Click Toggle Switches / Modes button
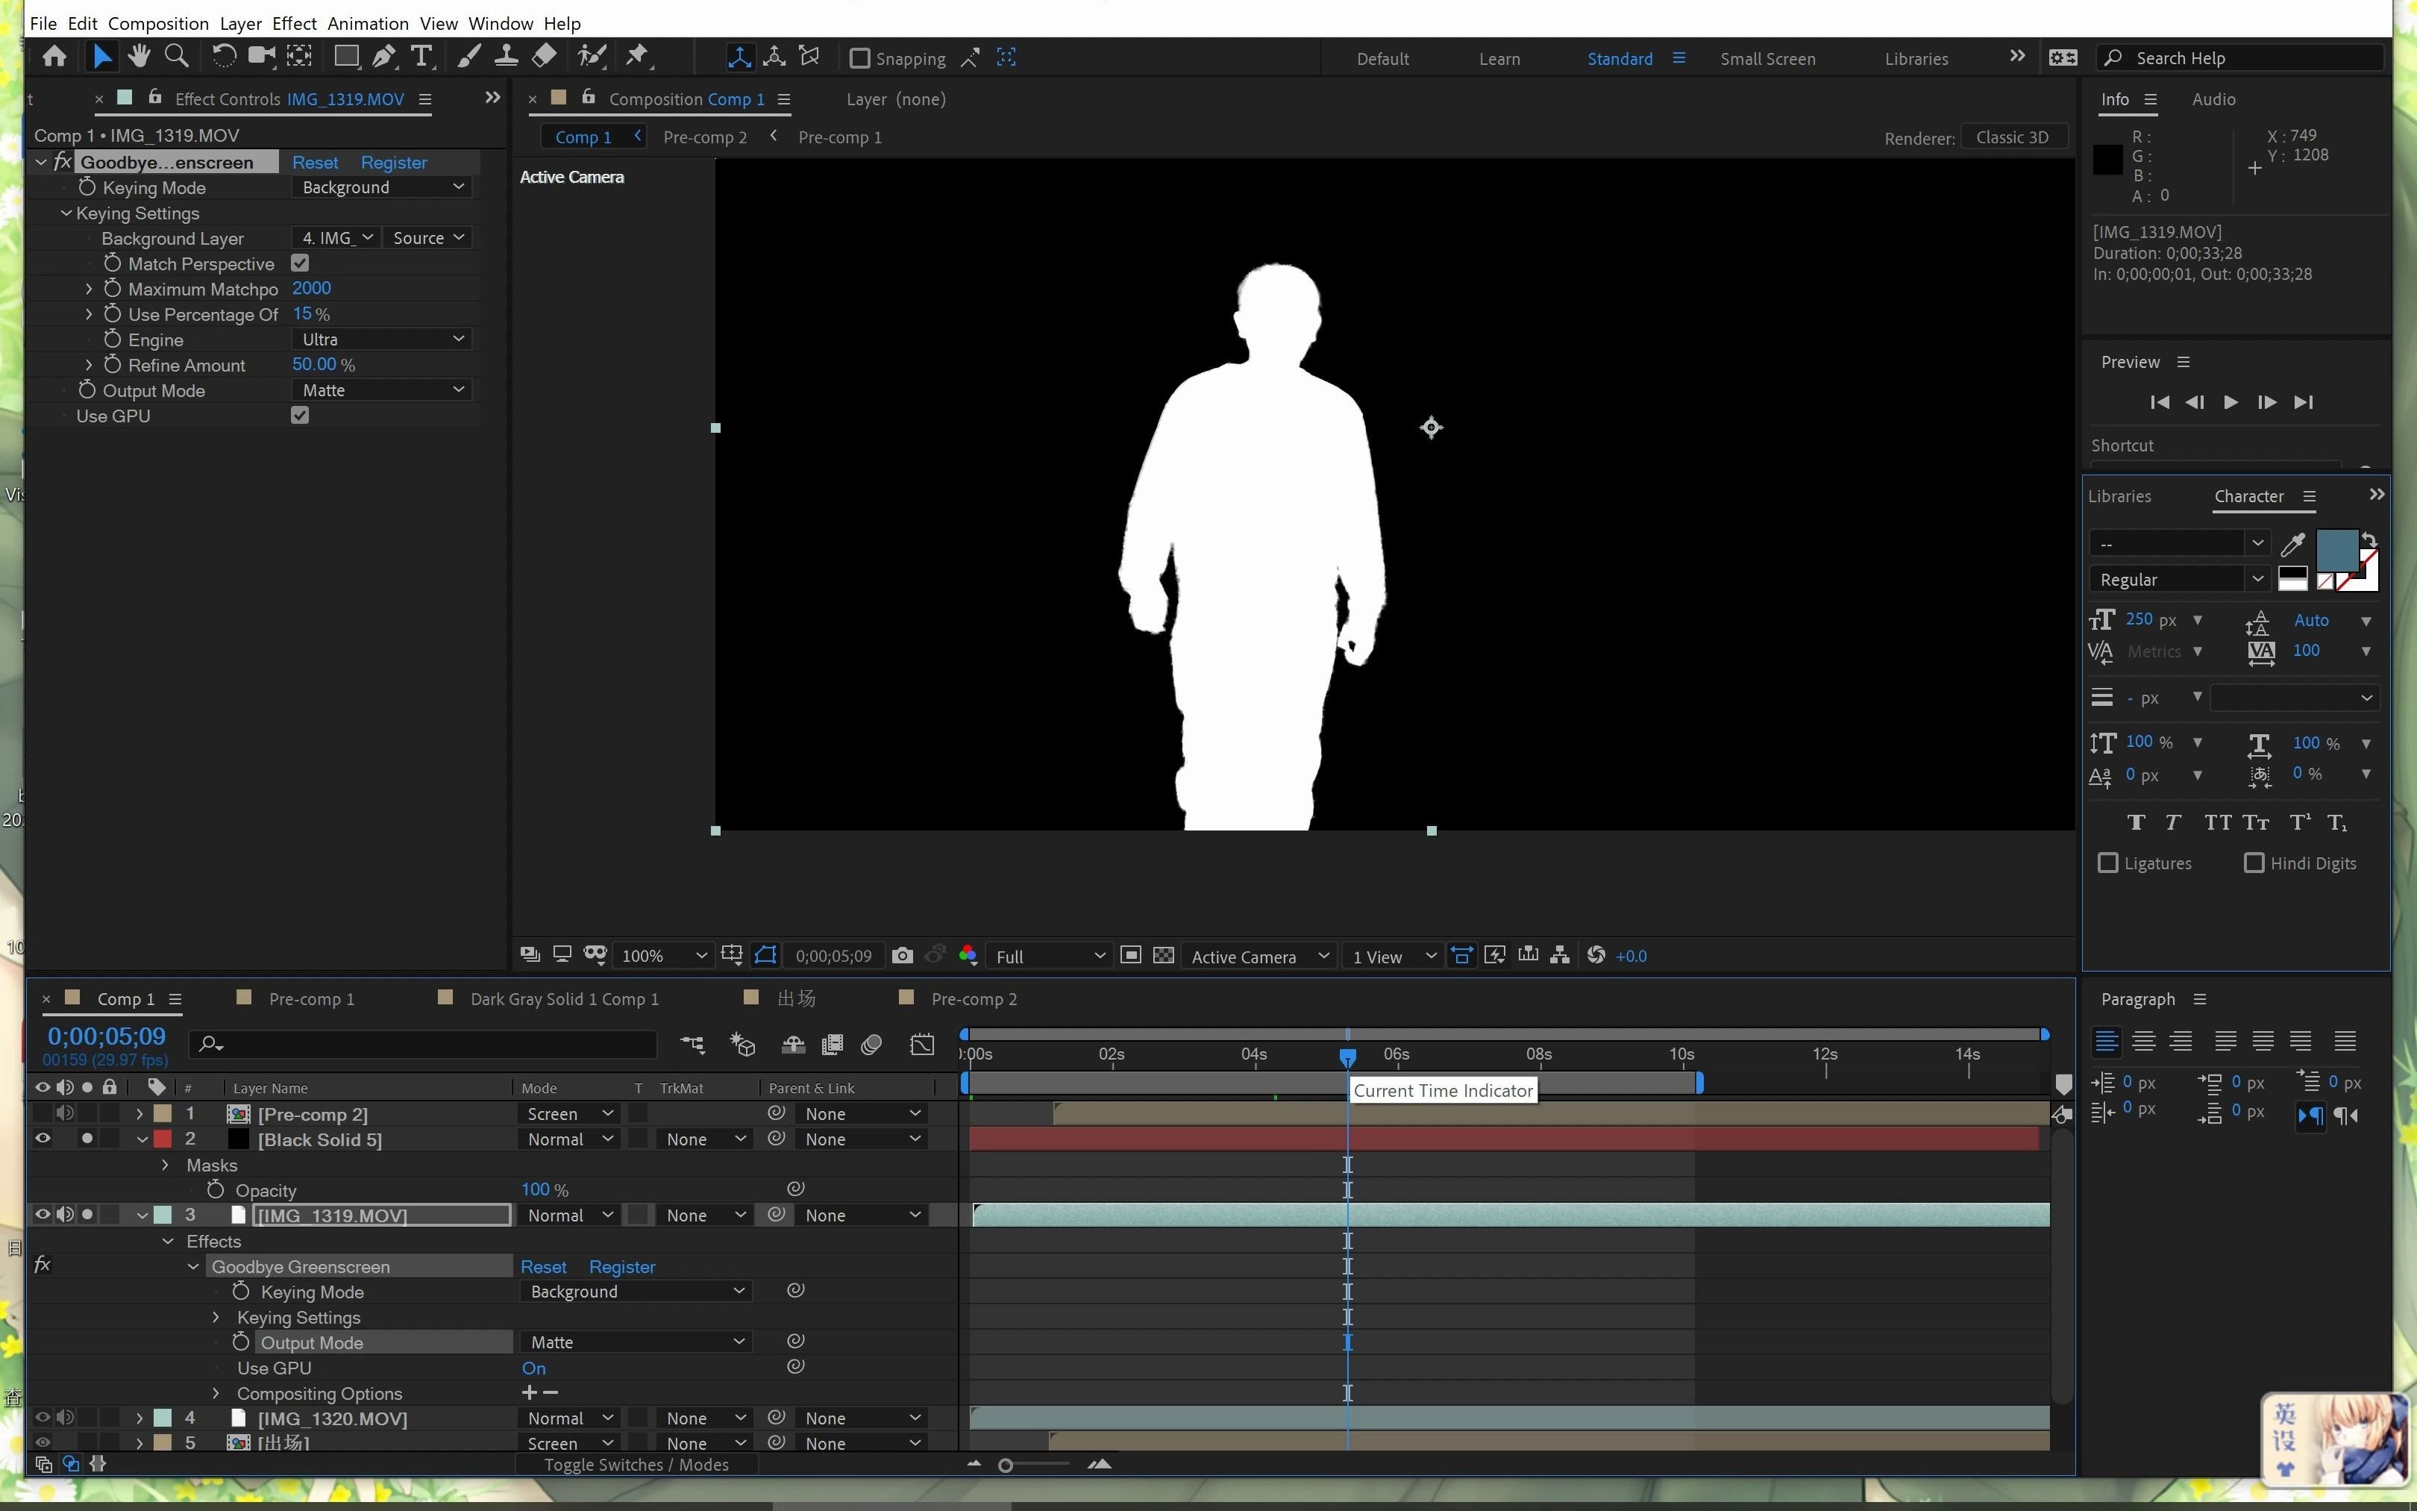2417x1511 pixels. point(636,1465)
